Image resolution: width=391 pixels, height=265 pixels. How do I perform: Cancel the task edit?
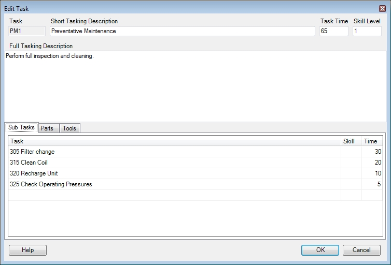361,250
